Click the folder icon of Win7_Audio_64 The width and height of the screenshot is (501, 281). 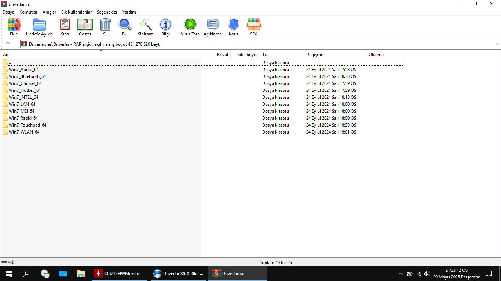5,70
